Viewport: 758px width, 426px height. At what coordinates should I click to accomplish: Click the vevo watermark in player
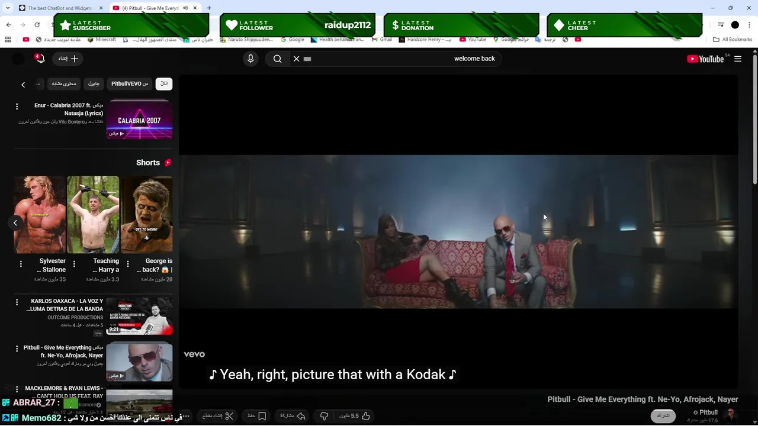point(194,354)
